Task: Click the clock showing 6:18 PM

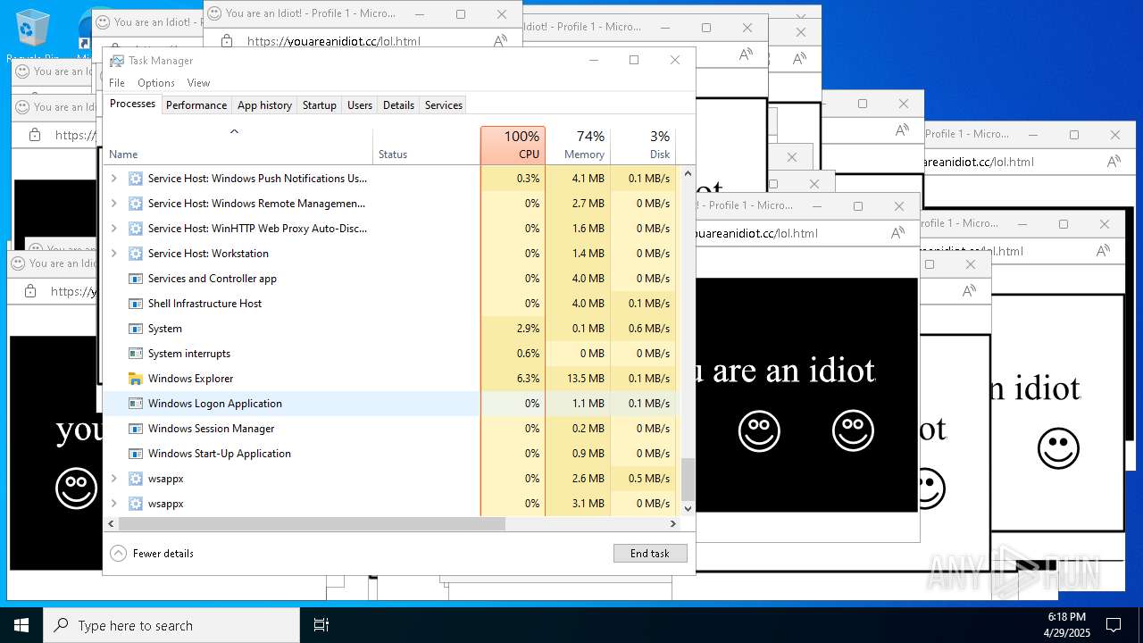Action: pos(1066,617)
